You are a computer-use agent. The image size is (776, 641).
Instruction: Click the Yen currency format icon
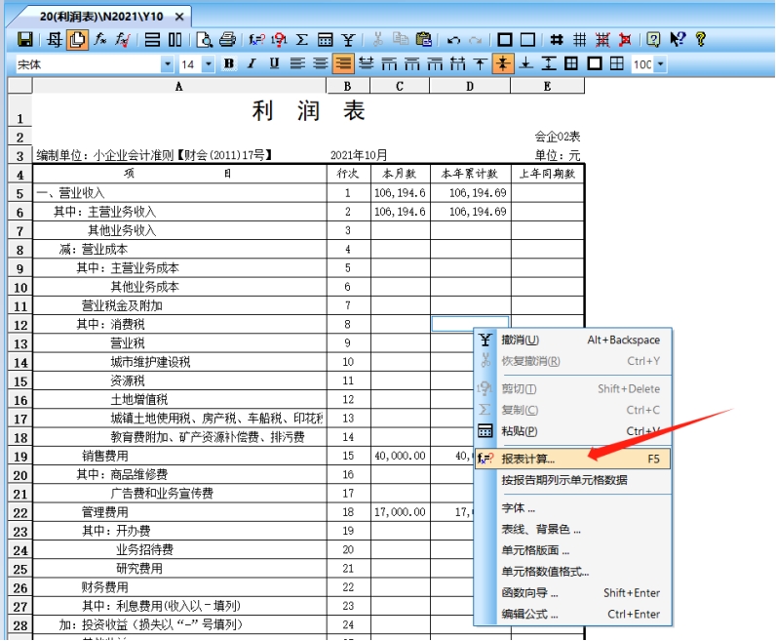[x=348, y=40]
